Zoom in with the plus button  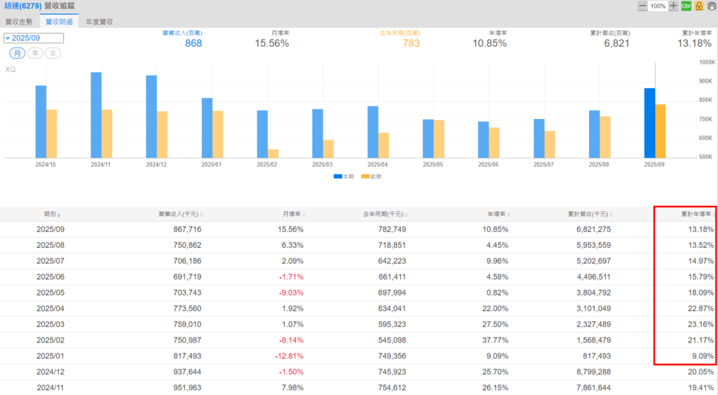tap(673, 6)
